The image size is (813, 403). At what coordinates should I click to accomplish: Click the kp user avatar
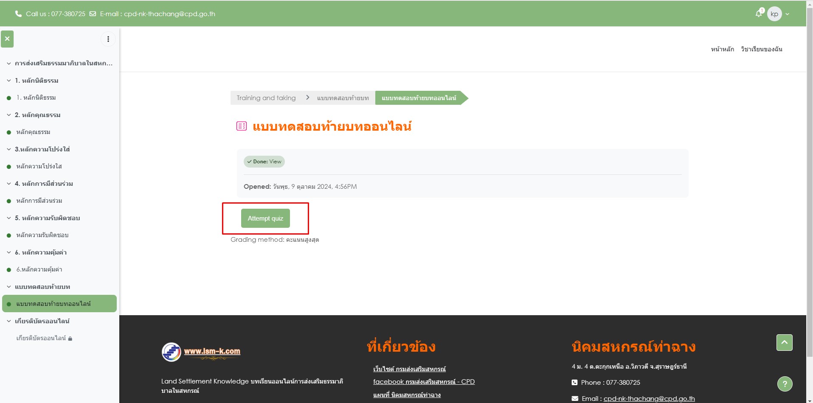pos(774,14)
